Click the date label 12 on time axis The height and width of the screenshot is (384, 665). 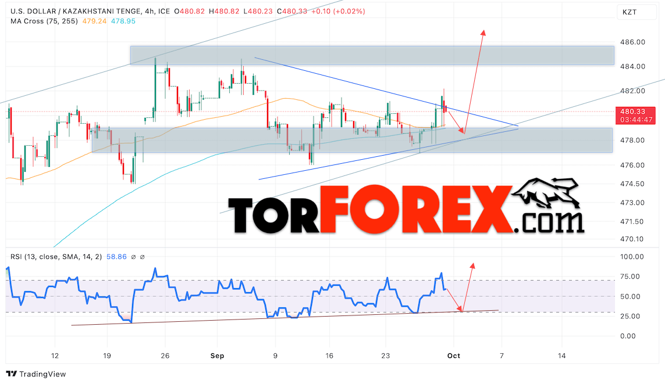tap(55, 356)
